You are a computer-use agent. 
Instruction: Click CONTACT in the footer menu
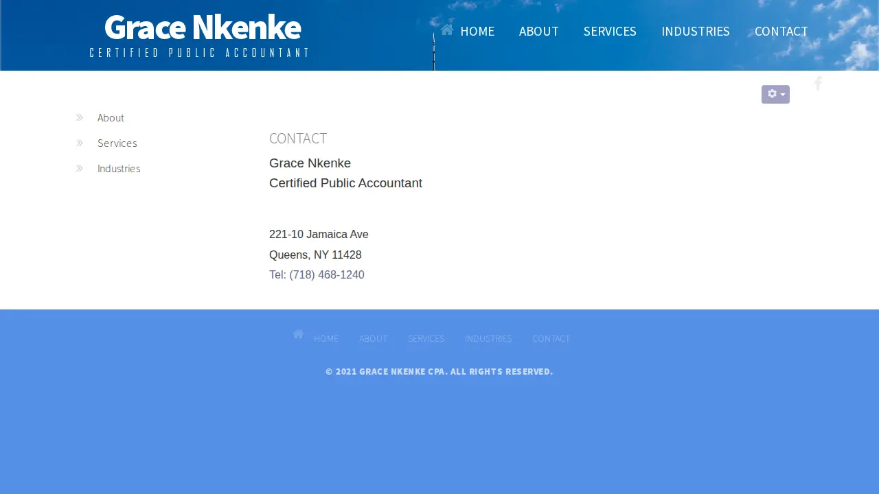(x=551, y=339)
